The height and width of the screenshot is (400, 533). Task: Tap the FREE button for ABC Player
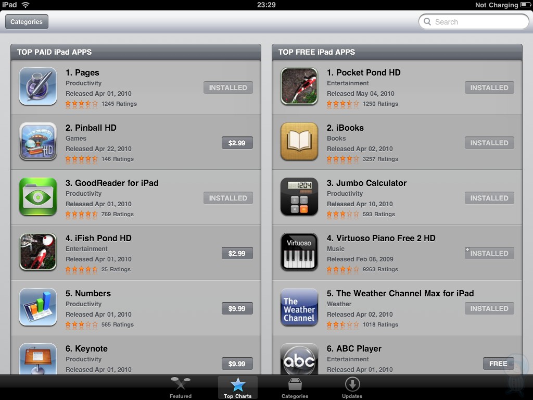pos(498,364)
